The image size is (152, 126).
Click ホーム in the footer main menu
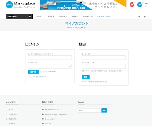click(11, 110)
